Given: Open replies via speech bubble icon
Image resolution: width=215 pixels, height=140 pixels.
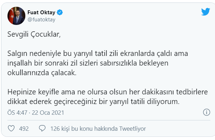Looking at the screenshot, I should click(x=42, y=128).
